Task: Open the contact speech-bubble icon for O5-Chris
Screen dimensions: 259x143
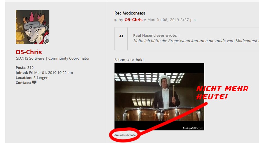Action: (34, 82)
